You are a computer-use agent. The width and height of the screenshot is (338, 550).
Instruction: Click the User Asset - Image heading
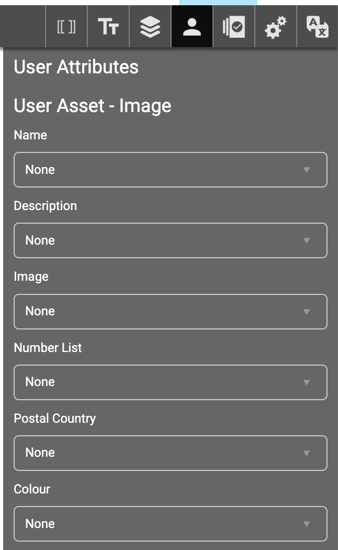click(92, 106)
